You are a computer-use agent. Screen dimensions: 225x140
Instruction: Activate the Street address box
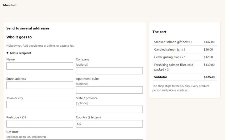(40, 85)
